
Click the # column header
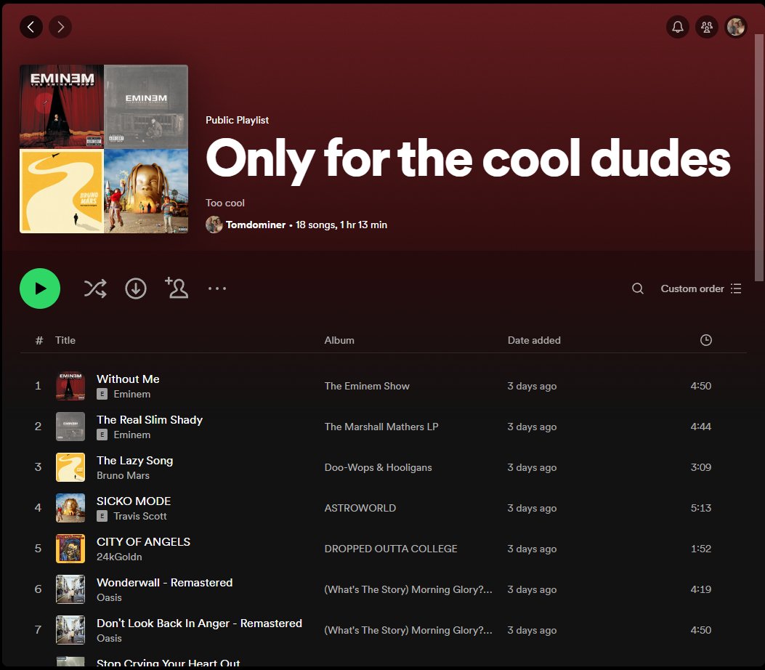(39, 340)
